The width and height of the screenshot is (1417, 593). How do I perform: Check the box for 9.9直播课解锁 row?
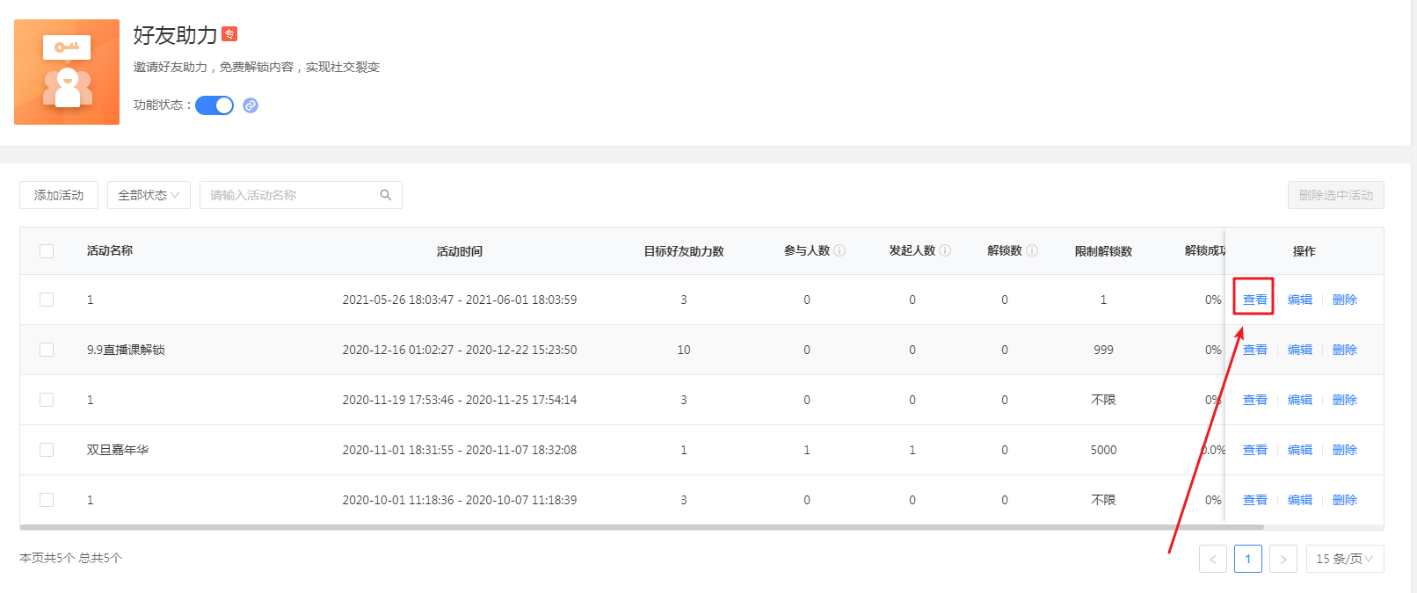click(x=47, y=350)
